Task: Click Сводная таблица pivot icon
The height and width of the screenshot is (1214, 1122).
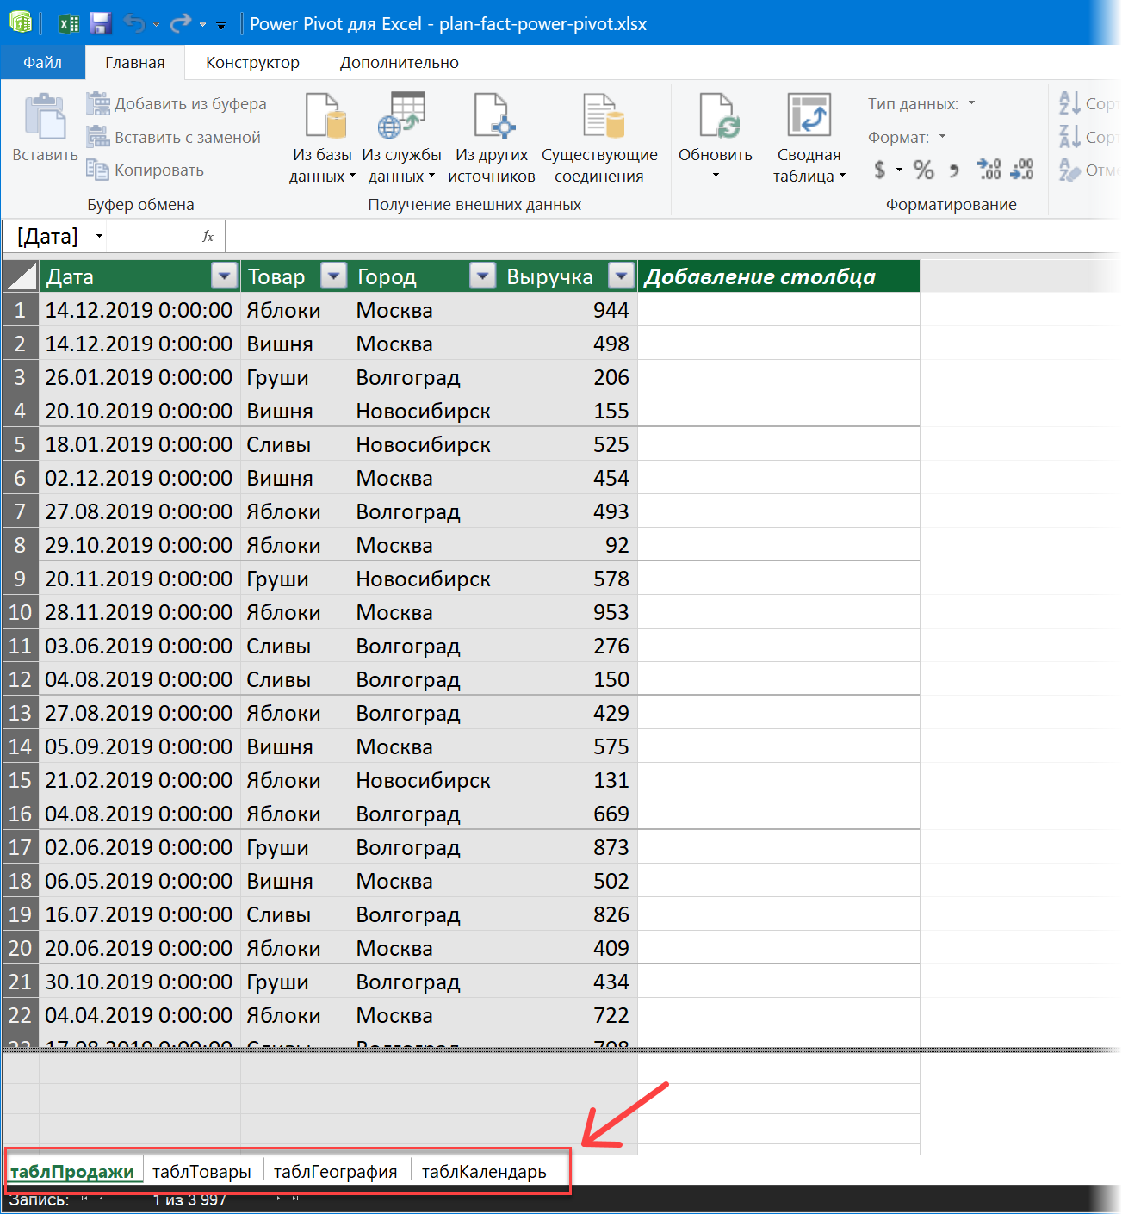Action: 809,115
